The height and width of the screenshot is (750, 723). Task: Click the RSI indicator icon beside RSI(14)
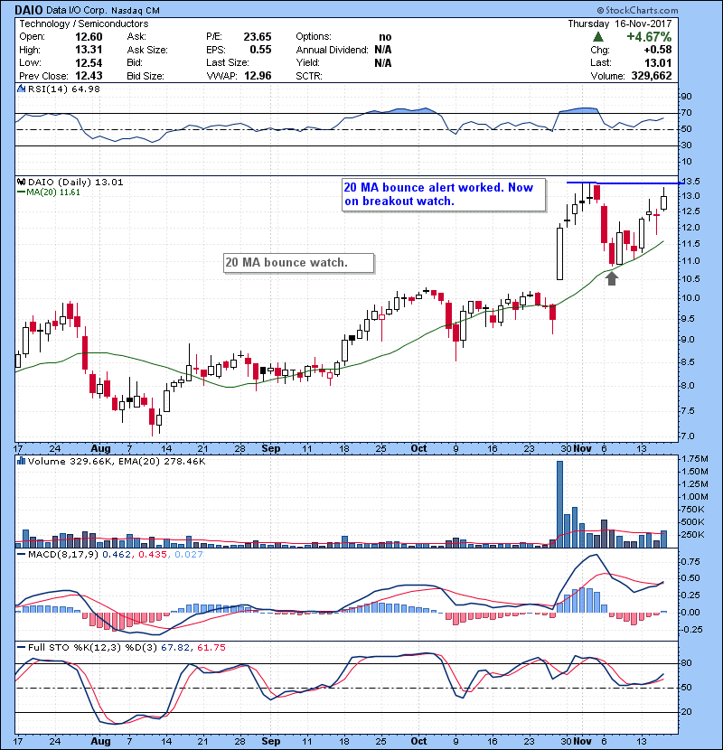point(21,89)
